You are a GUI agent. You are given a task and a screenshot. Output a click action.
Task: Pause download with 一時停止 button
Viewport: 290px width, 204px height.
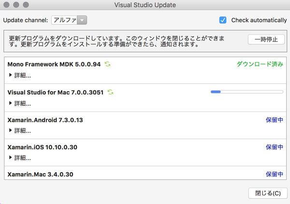[266, 40]
